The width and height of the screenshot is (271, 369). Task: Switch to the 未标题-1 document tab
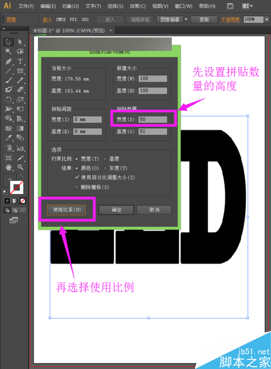(68, 30)
